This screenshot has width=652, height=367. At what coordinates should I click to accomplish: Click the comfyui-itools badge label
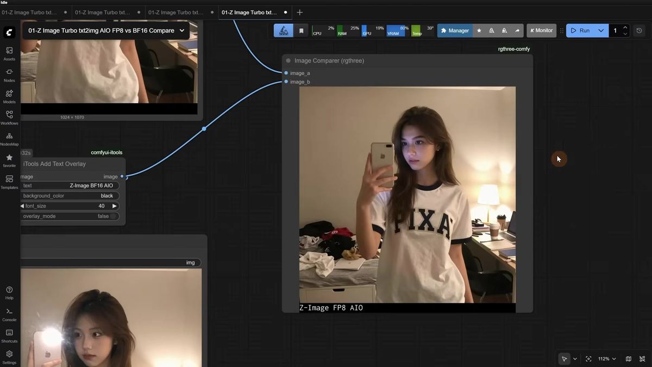coord(106,152)
